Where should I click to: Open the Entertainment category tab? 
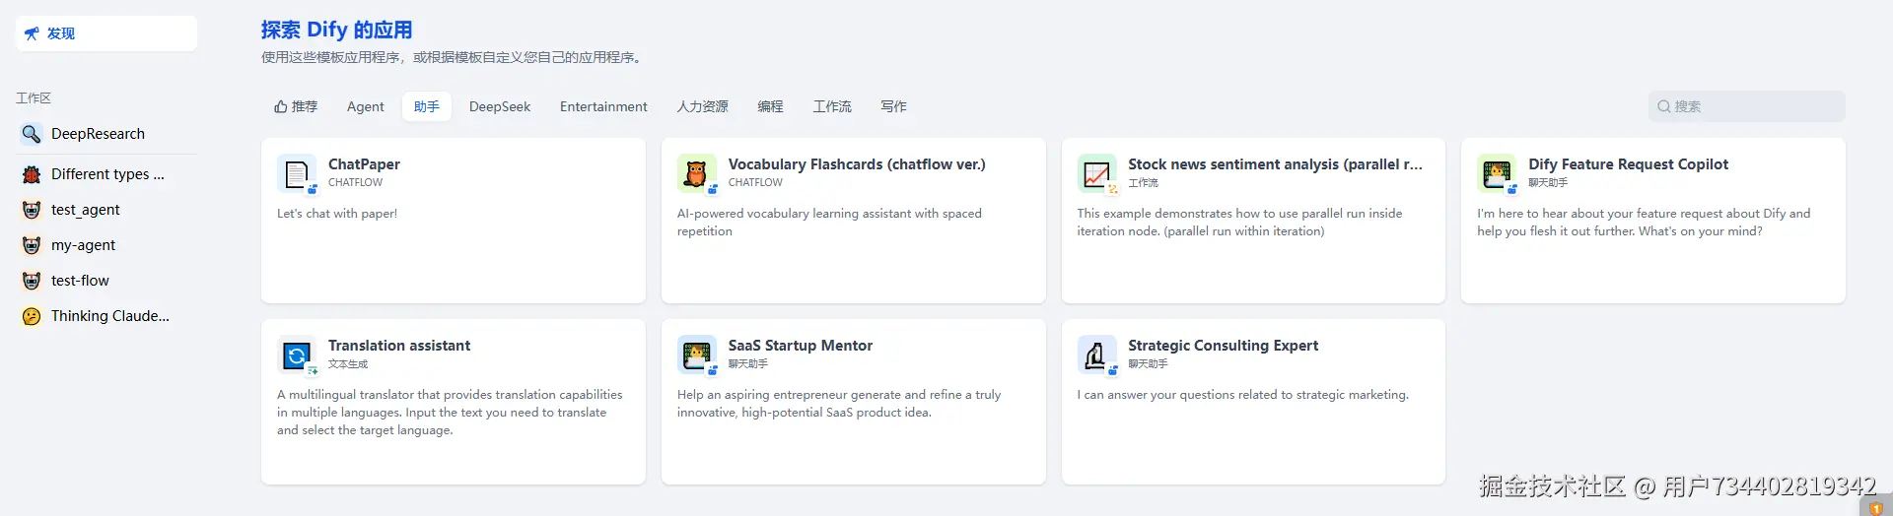click(x=603, y=106)
